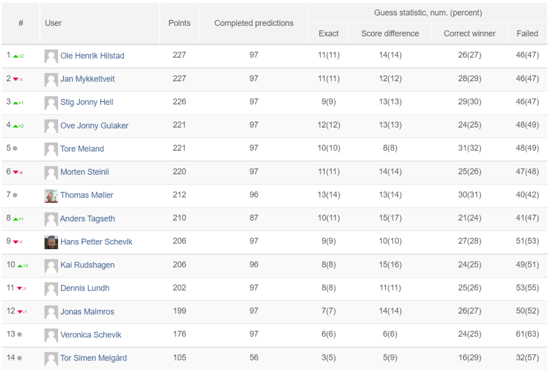The image size is (551, 373).
Task: Go to Anders Tagseth's profile
Action: pos(88,219)
